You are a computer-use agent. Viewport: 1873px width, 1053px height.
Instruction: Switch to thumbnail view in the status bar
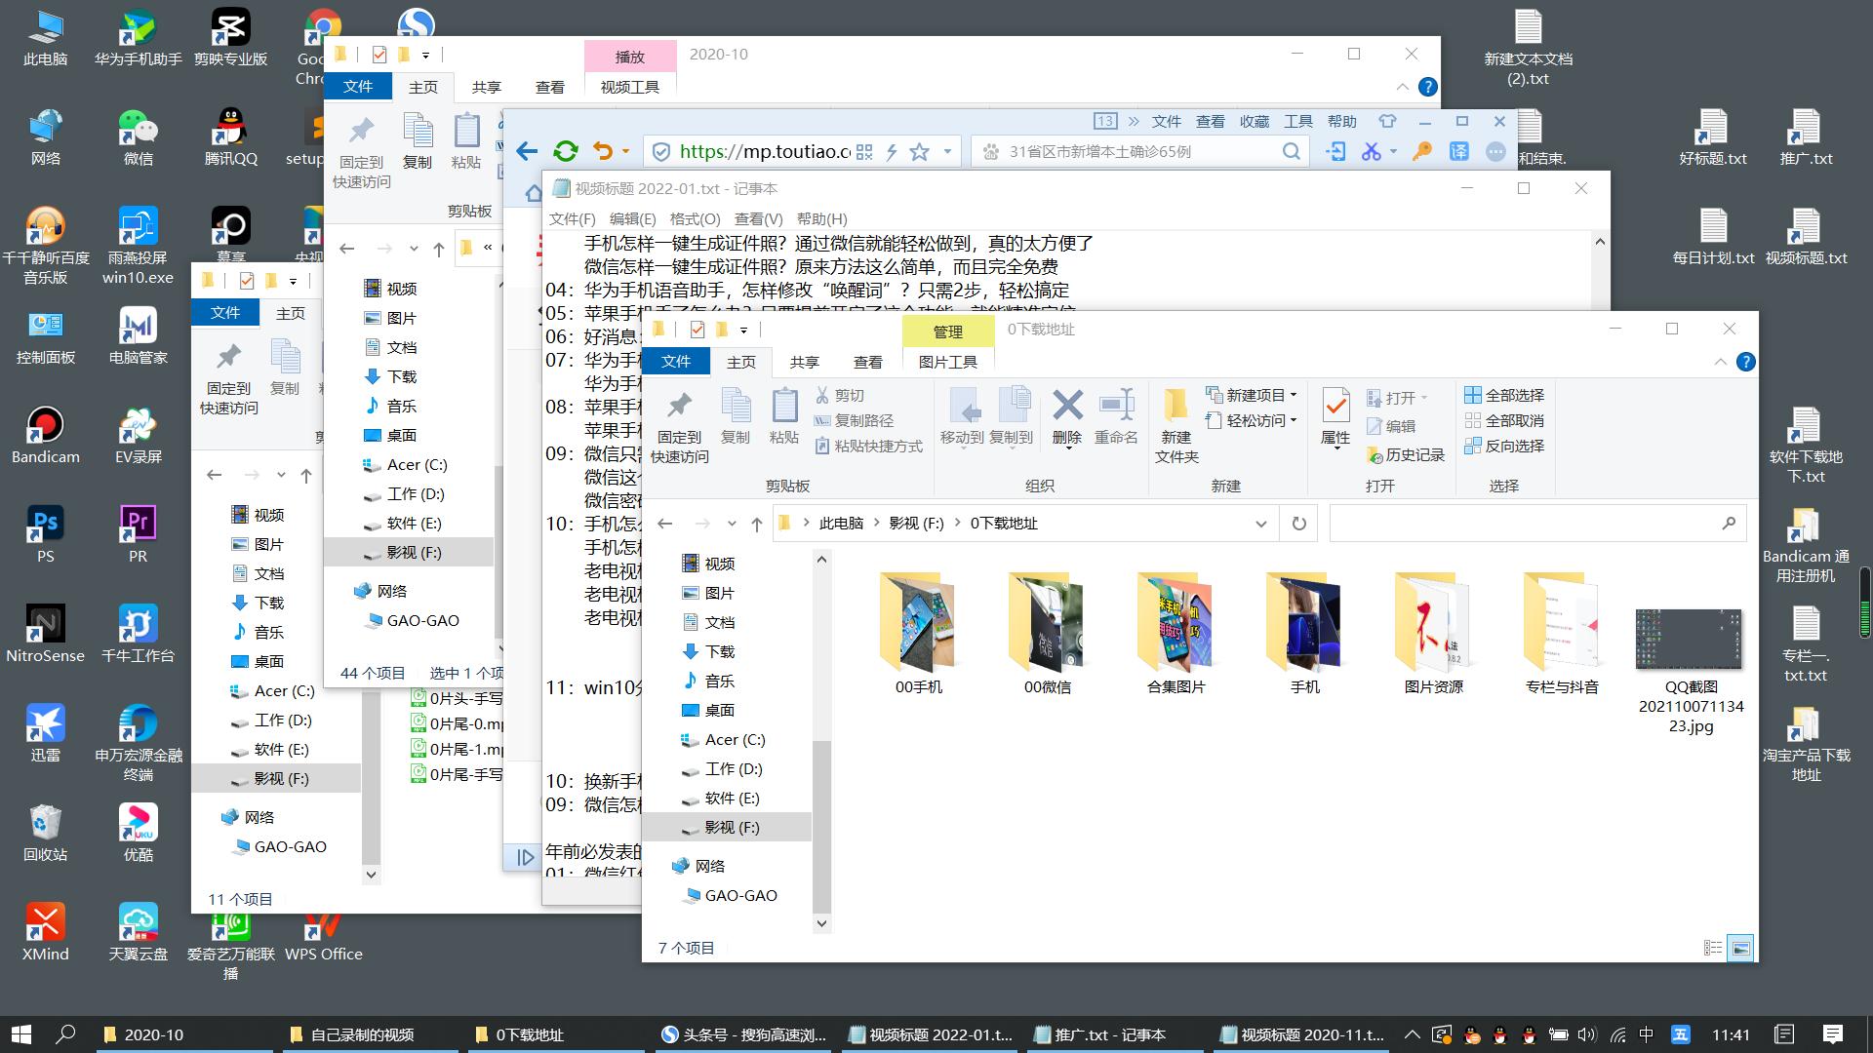point(1738,946)
